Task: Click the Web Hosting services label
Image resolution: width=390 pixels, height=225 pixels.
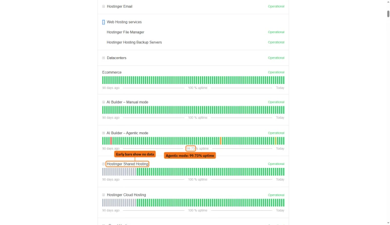Action: click(x=124, y=22)
